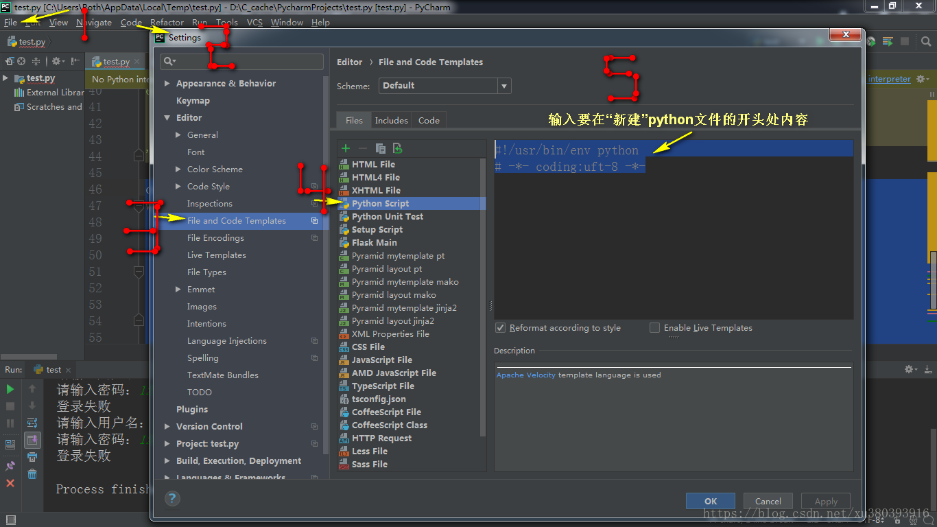Select the JavaScript File template
The image size is (937, 527).
point(381,360)
